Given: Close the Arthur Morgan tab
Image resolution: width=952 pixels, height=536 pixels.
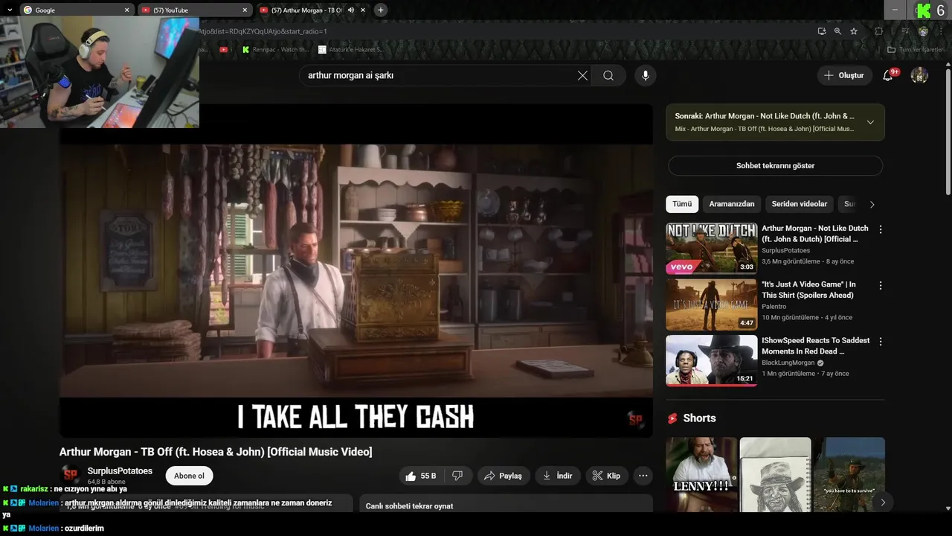Looking at the screenshot, I should pyautogui.click(x=363, y=10).
